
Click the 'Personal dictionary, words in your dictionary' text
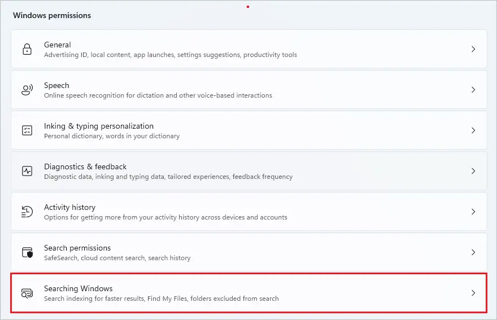tap(112, 136)
